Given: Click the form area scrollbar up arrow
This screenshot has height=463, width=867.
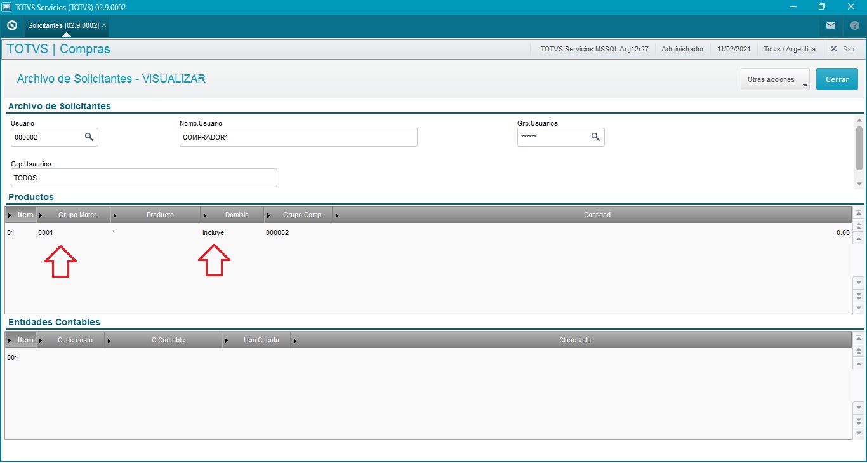Looking at the screenshot, I should point(859,120).
